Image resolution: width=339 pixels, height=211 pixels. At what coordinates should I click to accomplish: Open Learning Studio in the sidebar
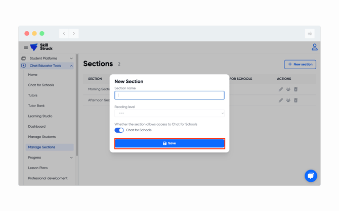coord(40,116)
